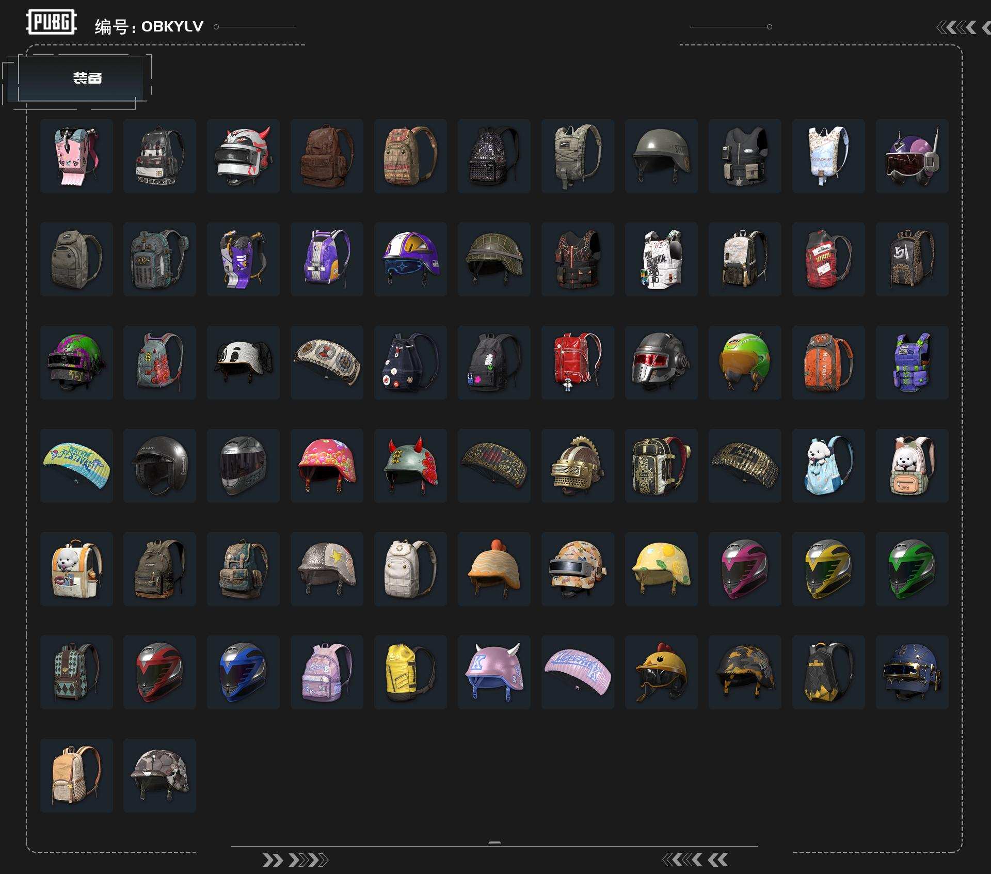Select the gray robot helmet with red visor
This screenshot has width=991, height=874.
(x=661, y=362)
